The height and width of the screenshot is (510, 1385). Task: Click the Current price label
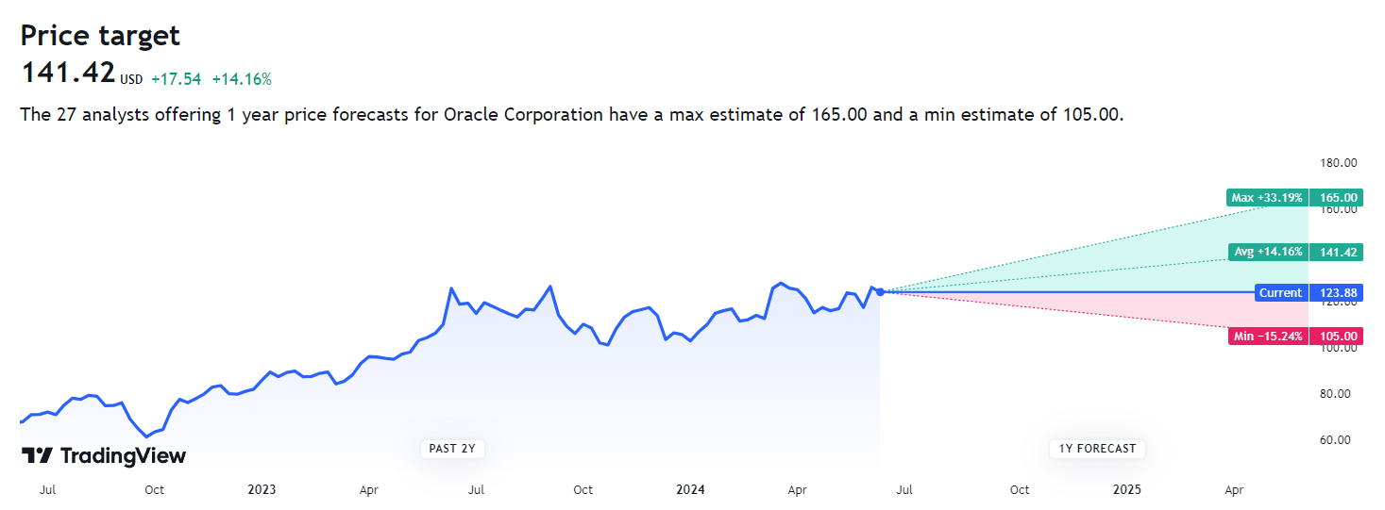pyautogui.click(x=1280, y=293)
